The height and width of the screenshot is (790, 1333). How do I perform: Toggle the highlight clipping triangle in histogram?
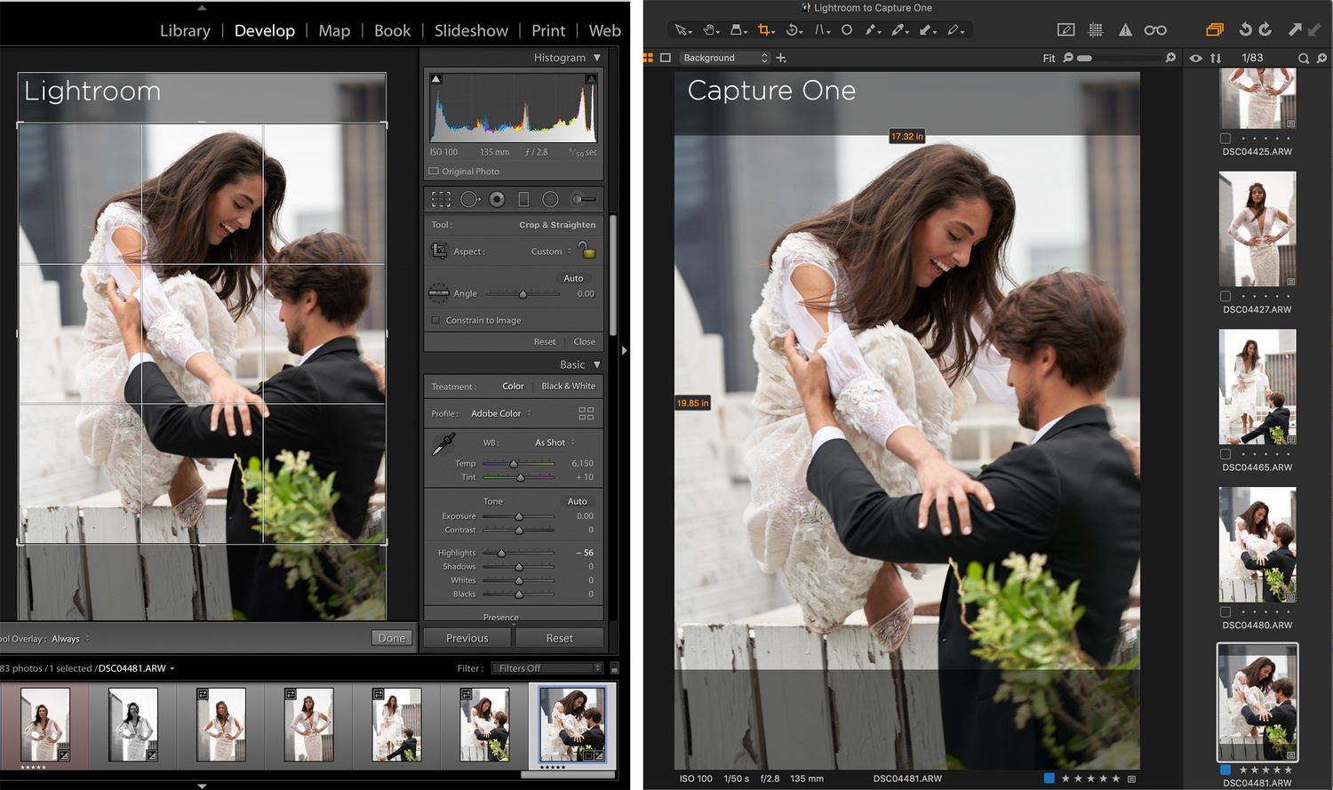pos(591,79)
